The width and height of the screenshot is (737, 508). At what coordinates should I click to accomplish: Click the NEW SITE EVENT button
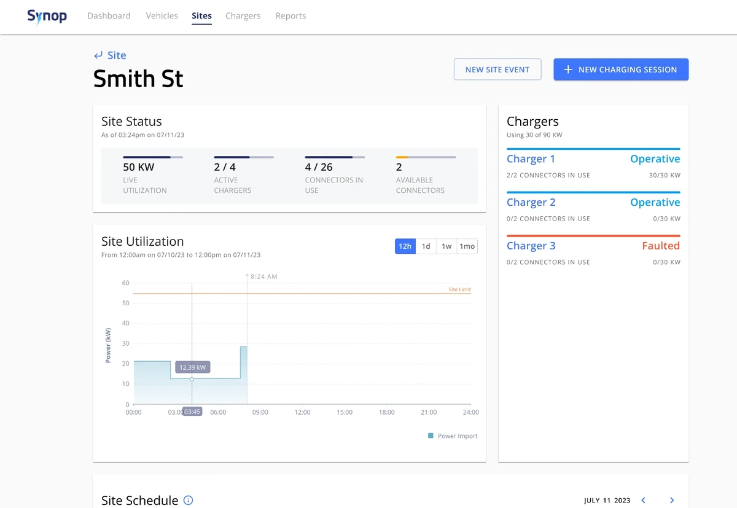click(497, 69)
